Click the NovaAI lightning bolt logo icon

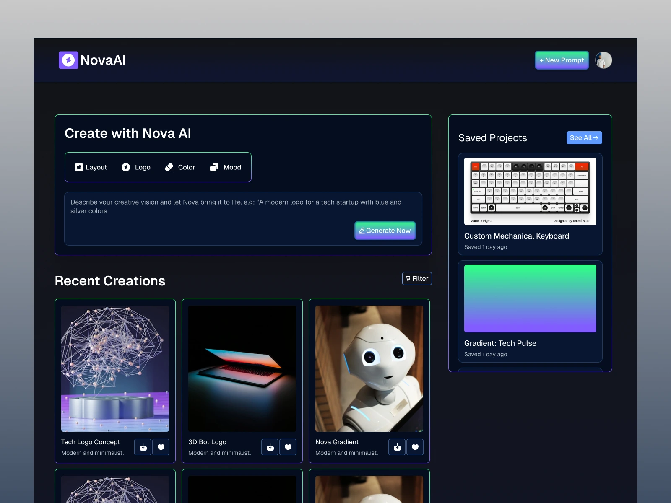pos(68,60)
